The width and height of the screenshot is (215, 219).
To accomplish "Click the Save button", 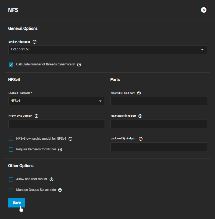I will tap(16, 202).
